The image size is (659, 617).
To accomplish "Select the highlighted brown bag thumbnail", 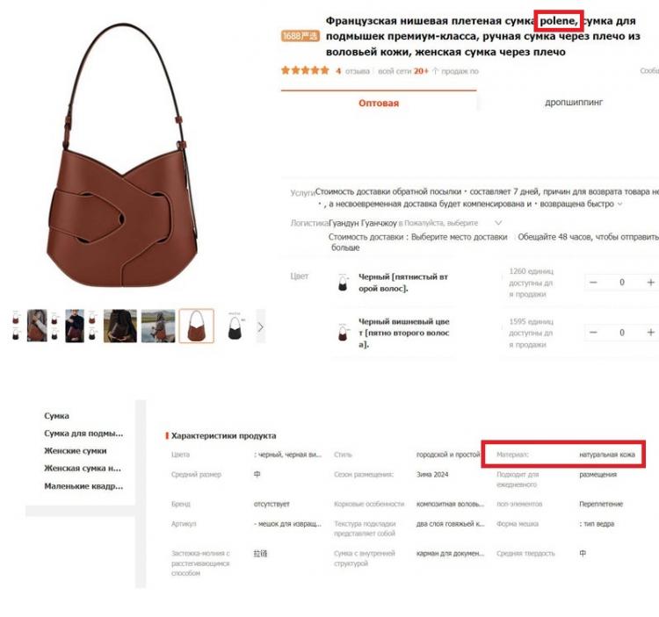I will tap(196, 326).
